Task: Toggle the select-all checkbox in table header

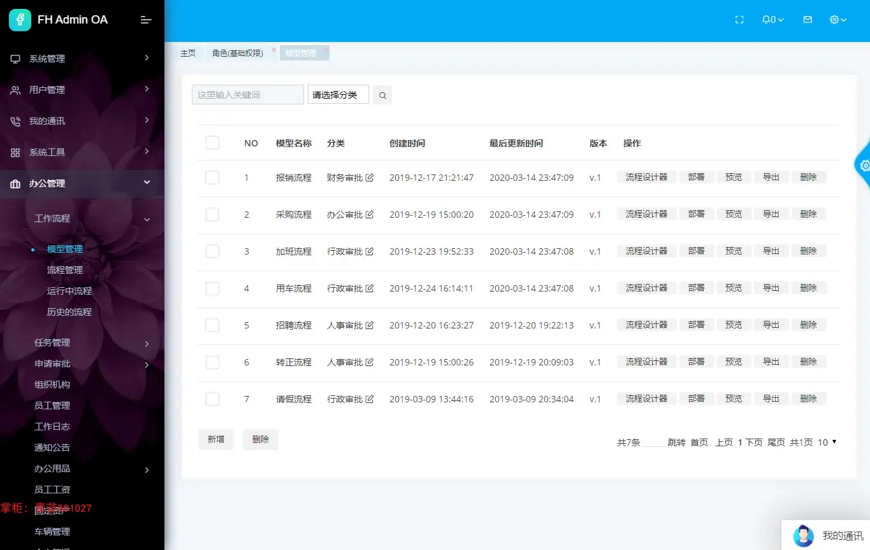Action: tap(212, 143)
